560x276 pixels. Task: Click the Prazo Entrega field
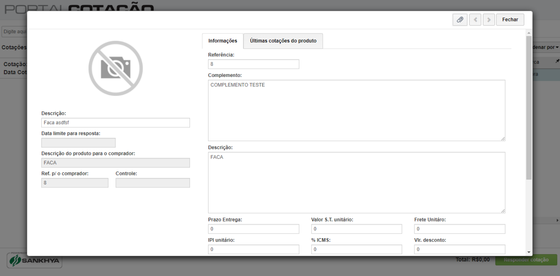pyautogui.click(x=253, y=229)
